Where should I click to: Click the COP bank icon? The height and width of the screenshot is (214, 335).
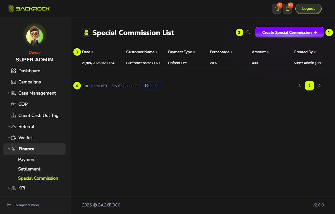(13, 104)
